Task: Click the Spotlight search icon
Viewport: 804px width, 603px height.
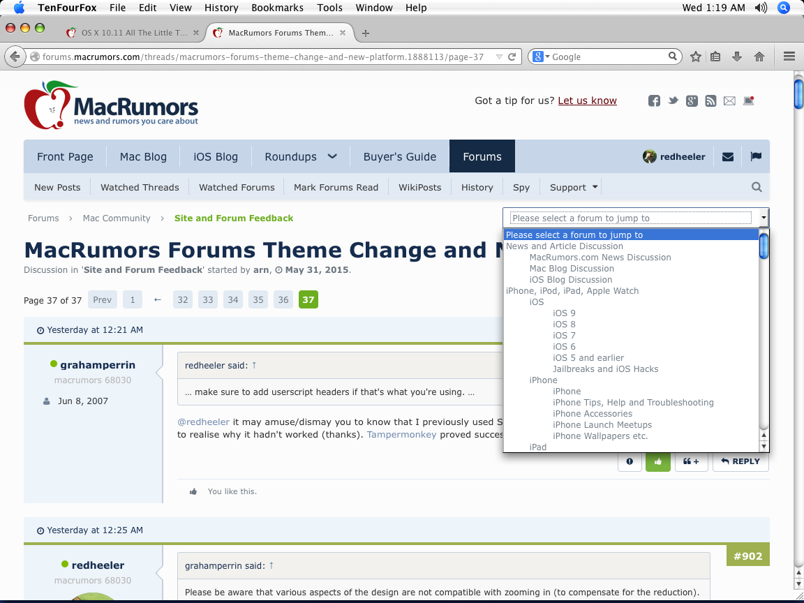Action: tap(784, 8)
